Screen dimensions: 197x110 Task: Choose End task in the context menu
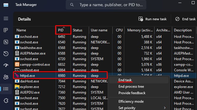tap(139, 80)
